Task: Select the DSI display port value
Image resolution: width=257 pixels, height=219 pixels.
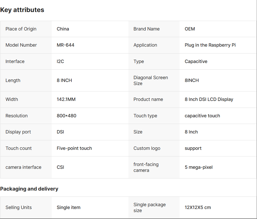Action: [x=60, y=132]
